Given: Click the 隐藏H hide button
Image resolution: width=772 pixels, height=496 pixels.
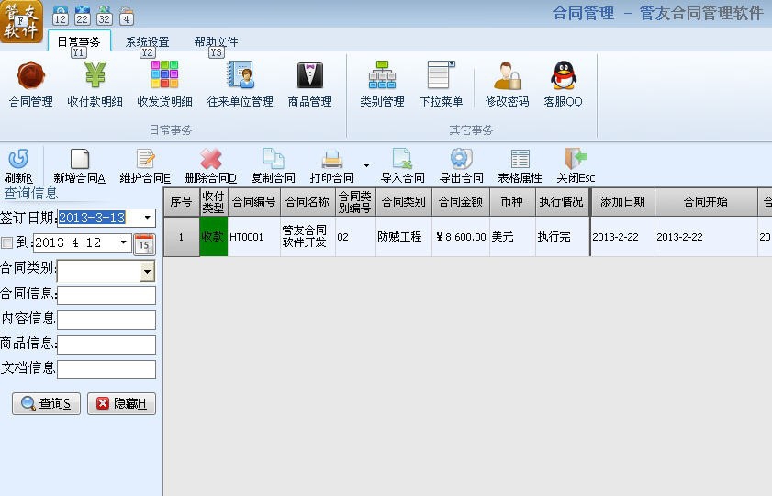Looking at the screenshot, I should (121, 403).
